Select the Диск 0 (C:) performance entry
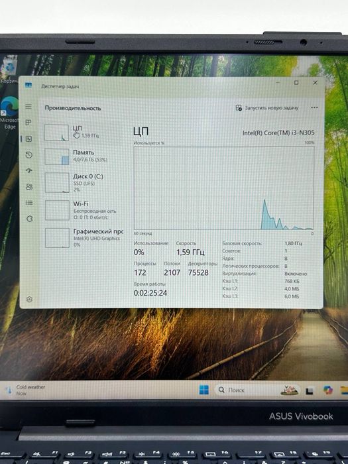 click(x=84, y=183)
